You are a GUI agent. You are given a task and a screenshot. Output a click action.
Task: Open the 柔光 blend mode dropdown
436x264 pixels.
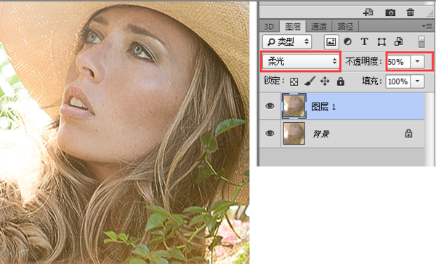(301, 61)
